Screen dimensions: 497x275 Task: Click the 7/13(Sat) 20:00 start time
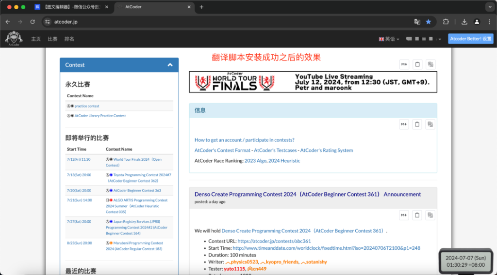79,175
